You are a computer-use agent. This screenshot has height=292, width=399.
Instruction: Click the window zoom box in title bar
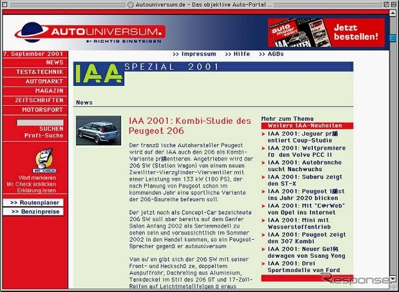(386, 4)
